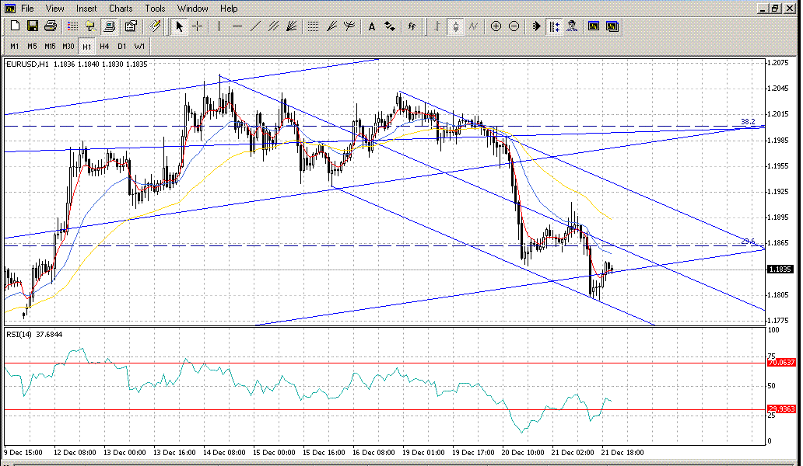Open the expert advisor icon
The image size is (803, 466).
coord(573,26)
